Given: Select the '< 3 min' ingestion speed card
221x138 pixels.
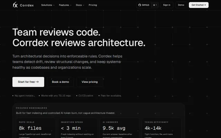Looking at the screenshot, I should tap(78, 128).
